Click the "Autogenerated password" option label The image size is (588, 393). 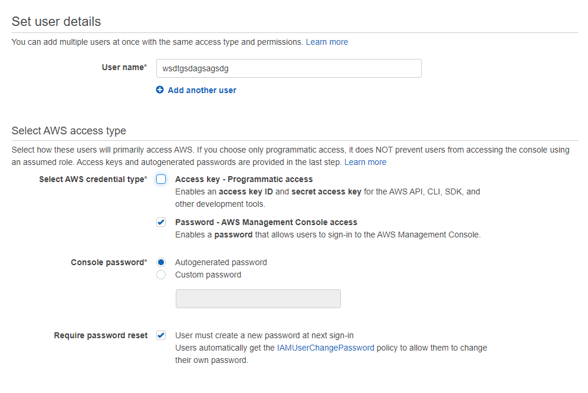click(x=221, y=262)
